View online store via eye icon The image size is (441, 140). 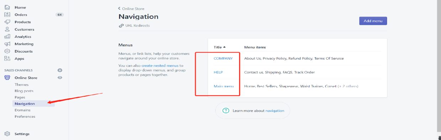60,77
